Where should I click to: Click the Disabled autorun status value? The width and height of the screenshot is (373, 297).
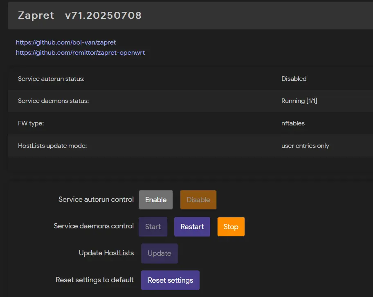tap(294, 79)
